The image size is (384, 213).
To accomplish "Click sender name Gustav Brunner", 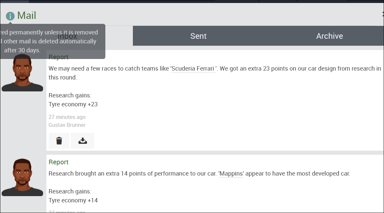I will point(67,125).
